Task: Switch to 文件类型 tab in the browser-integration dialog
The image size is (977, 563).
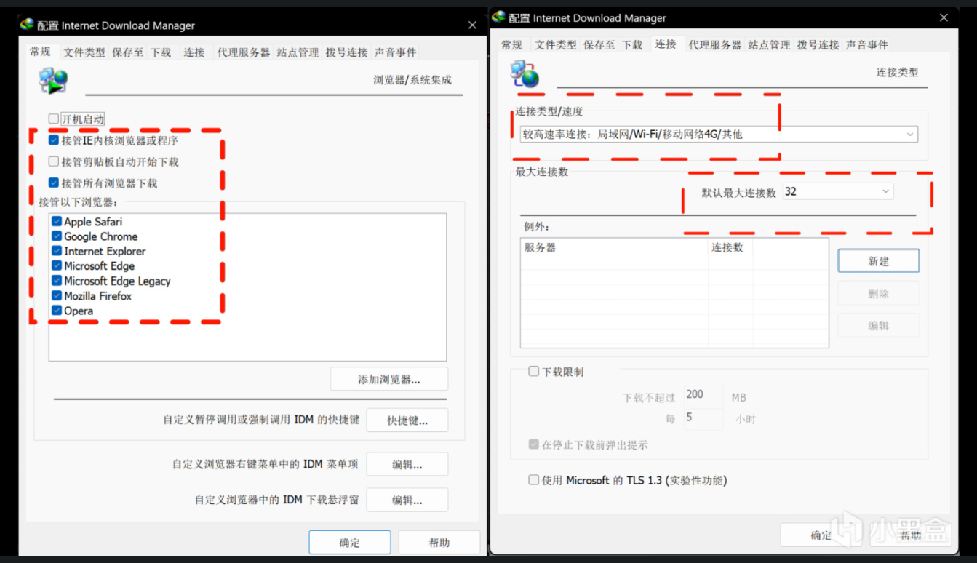Action: coord(84,52)
